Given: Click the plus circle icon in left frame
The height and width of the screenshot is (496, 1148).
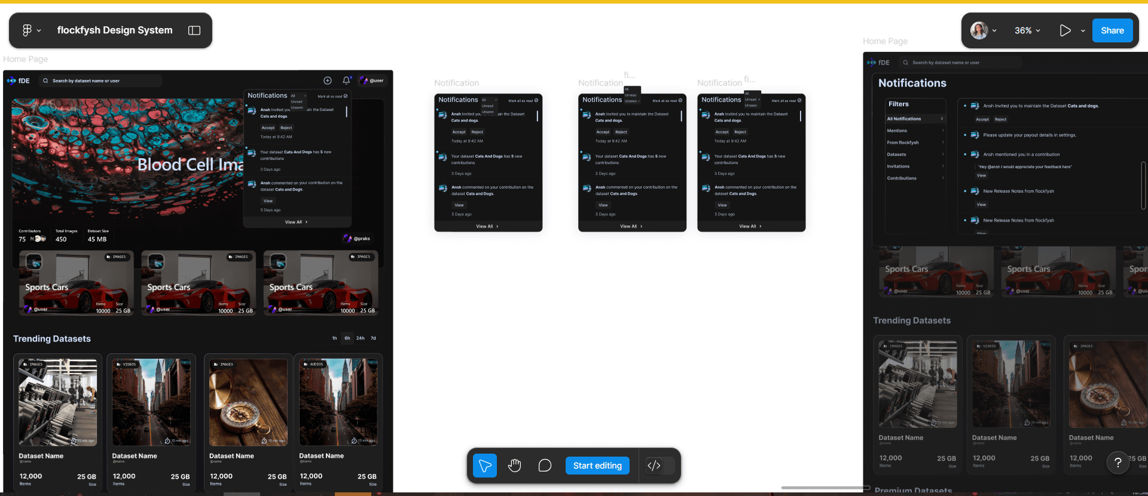Looking at the screenshot, I should [x=328, y=81].
